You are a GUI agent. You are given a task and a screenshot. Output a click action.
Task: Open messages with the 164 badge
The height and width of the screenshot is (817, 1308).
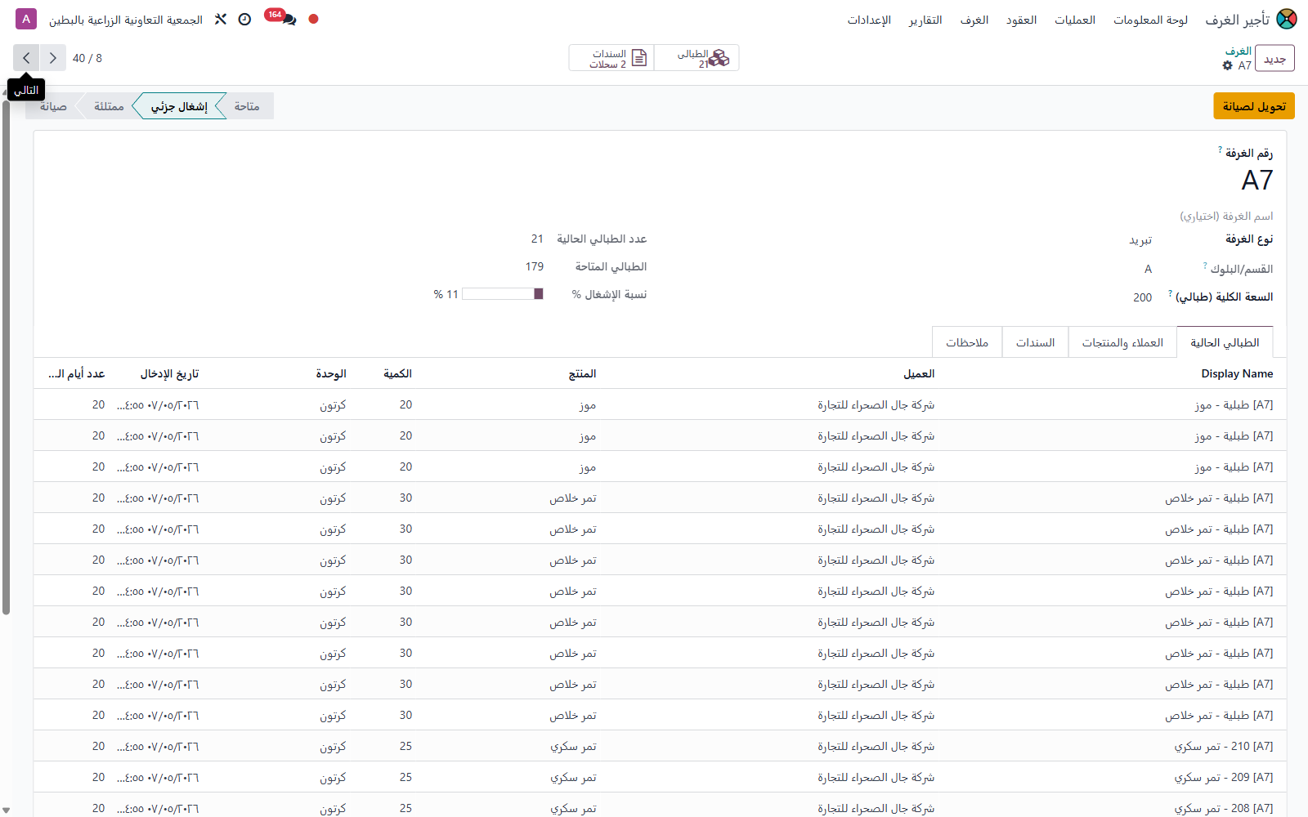[283, 17]
